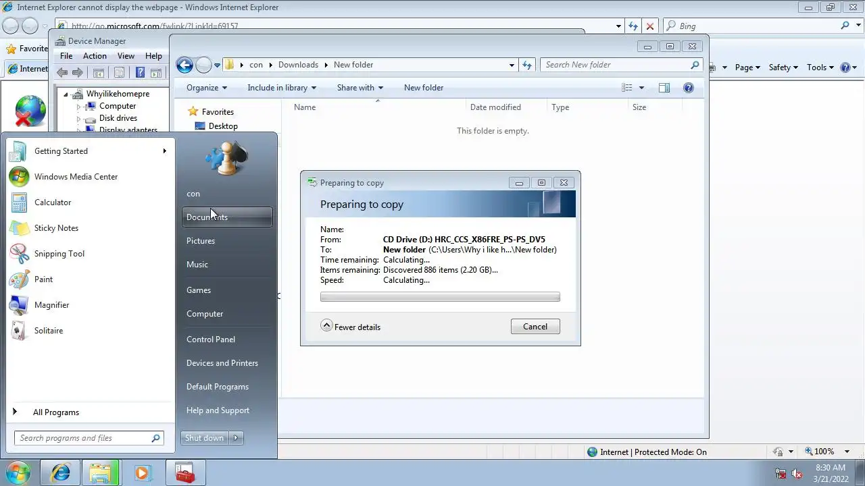This screenshot has width=865, height=486.
Task: Click the Start orb button
Action: click(x=18, y=473)
